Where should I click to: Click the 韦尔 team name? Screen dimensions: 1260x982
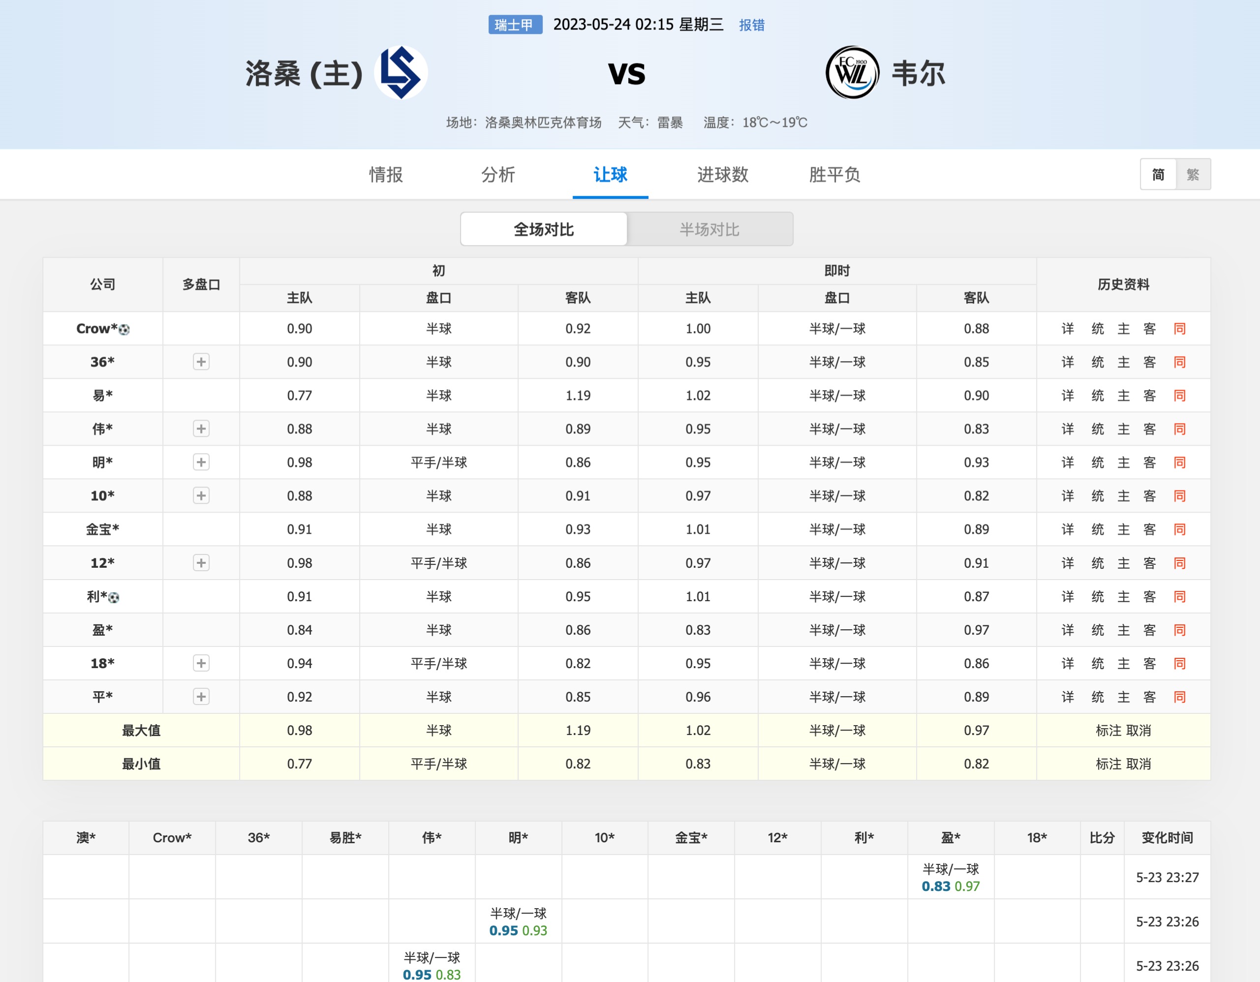click(919, 73)
